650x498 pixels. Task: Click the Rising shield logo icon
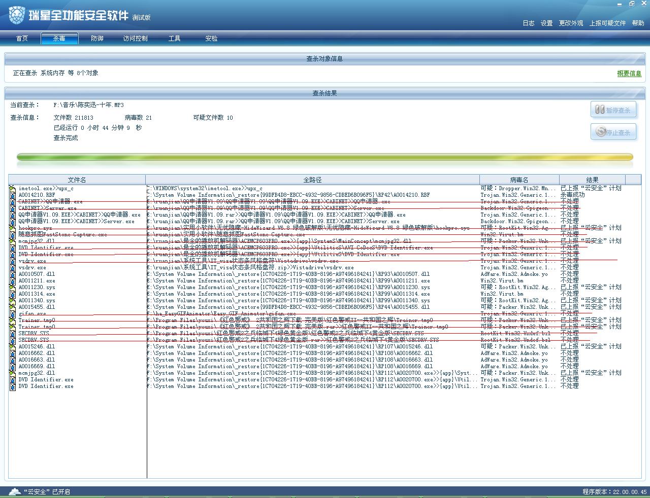(x=17, y=15)
